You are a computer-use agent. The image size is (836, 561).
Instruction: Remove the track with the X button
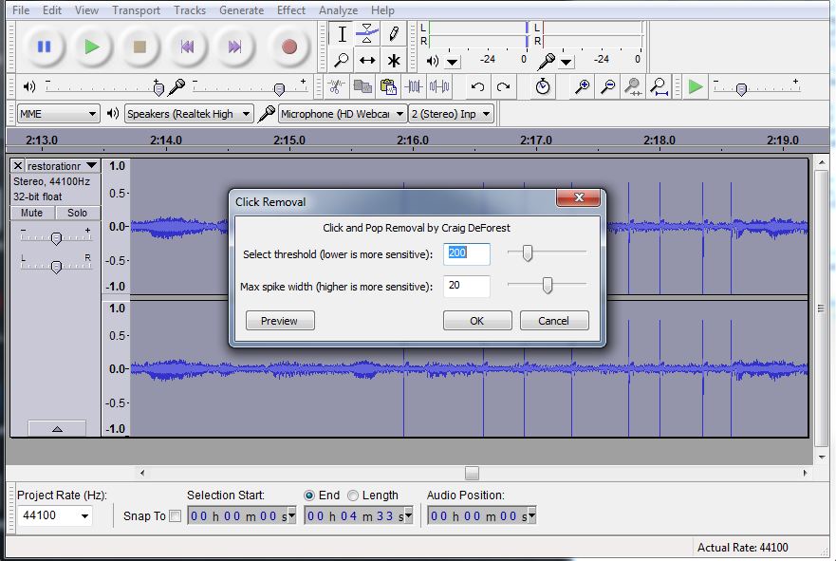[18, 166]
